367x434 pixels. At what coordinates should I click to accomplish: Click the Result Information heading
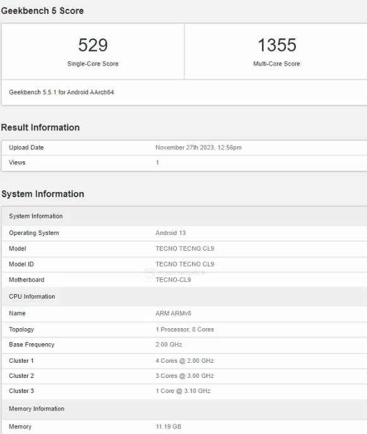tap(40, 127)
